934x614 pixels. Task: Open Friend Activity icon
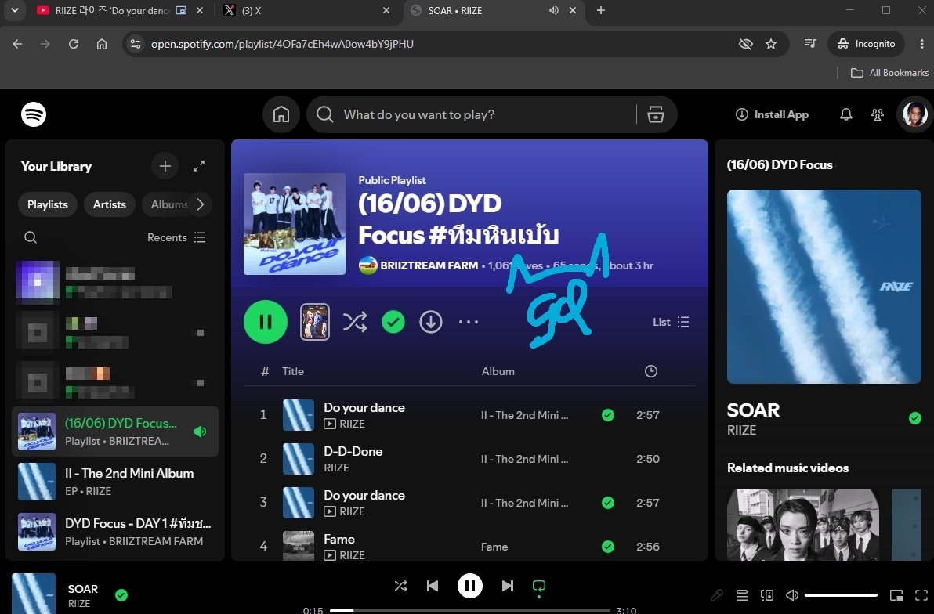pyautogui.click(x=878, y=114)
